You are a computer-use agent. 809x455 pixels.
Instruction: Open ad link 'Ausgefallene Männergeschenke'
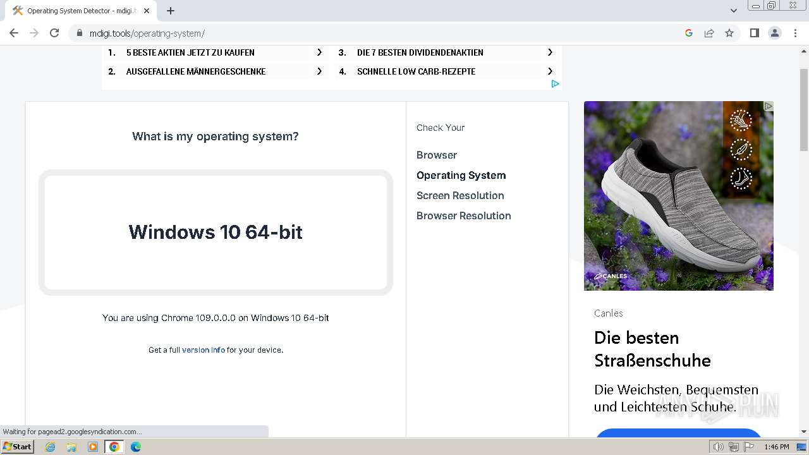point(196,71)
